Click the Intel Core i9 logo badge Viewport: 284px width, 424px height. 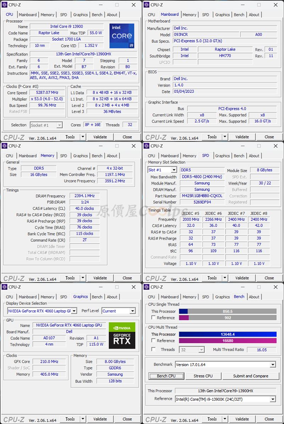pyautogui.click(x=122, y=36)
